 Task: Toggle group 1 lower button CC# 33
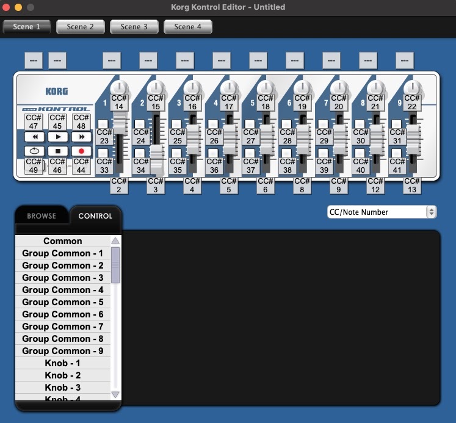coord(103,153)
